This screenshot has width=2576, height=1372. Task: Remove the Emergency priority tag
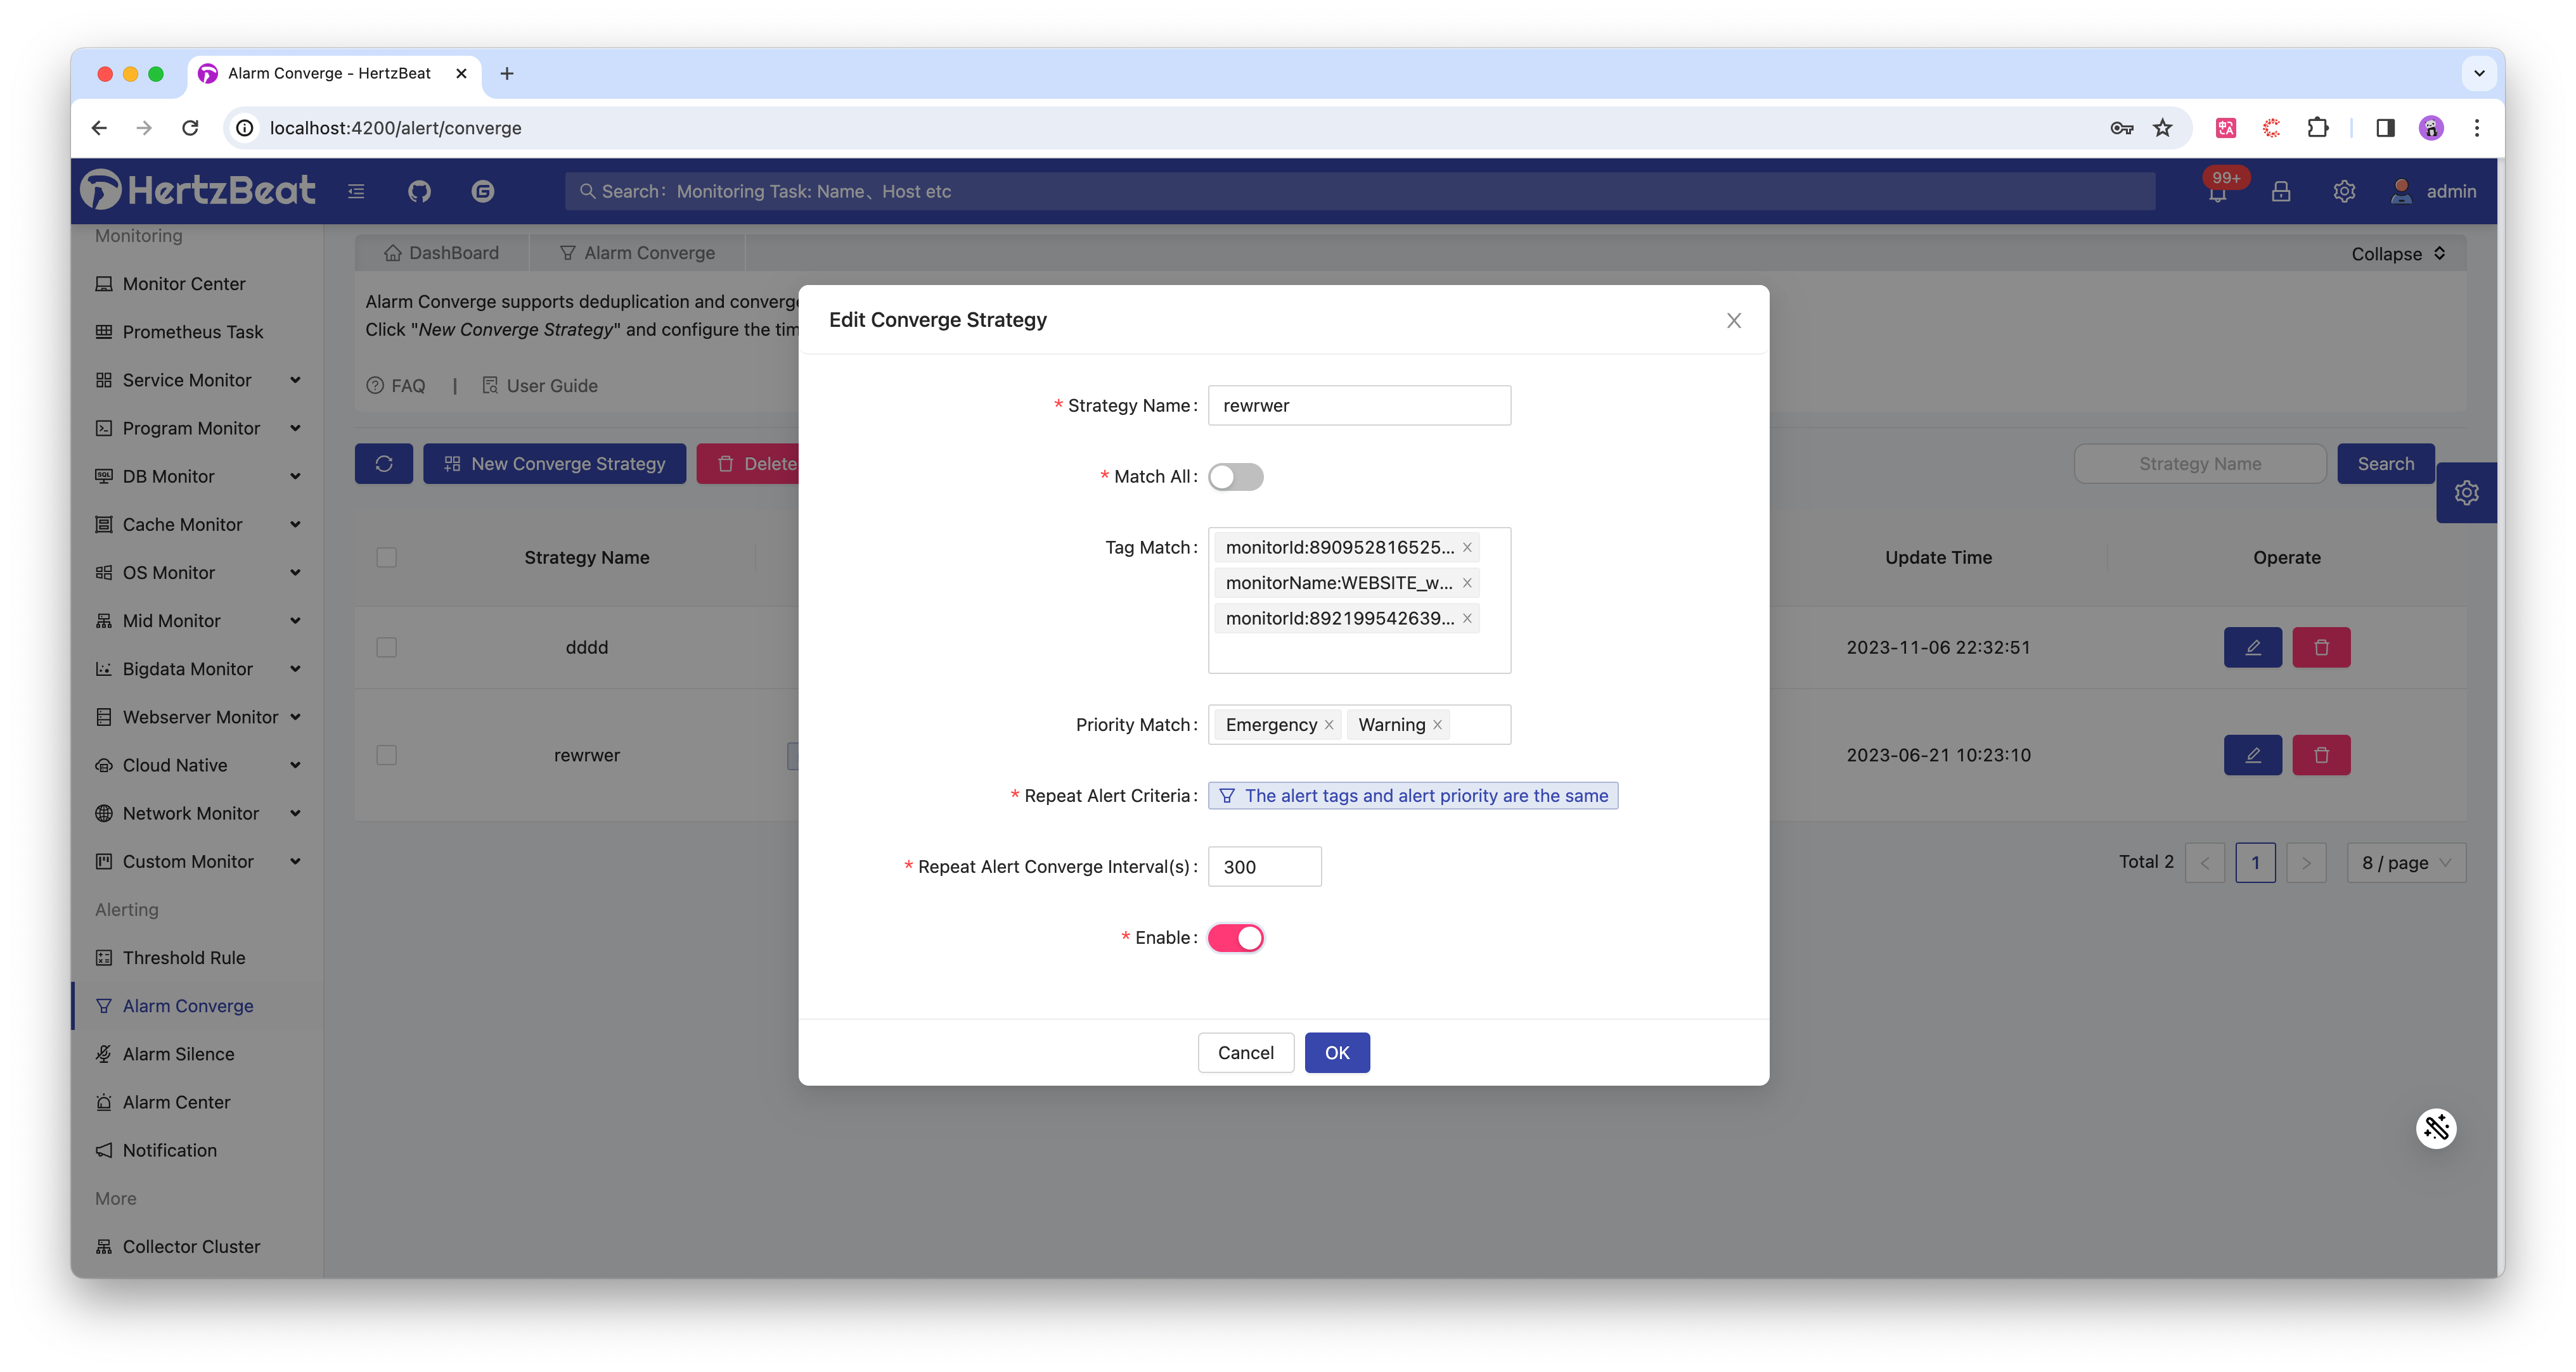coord(1329,725)
